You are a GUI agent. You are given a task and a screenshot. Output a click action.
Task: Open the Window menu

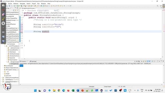(43, 4)
